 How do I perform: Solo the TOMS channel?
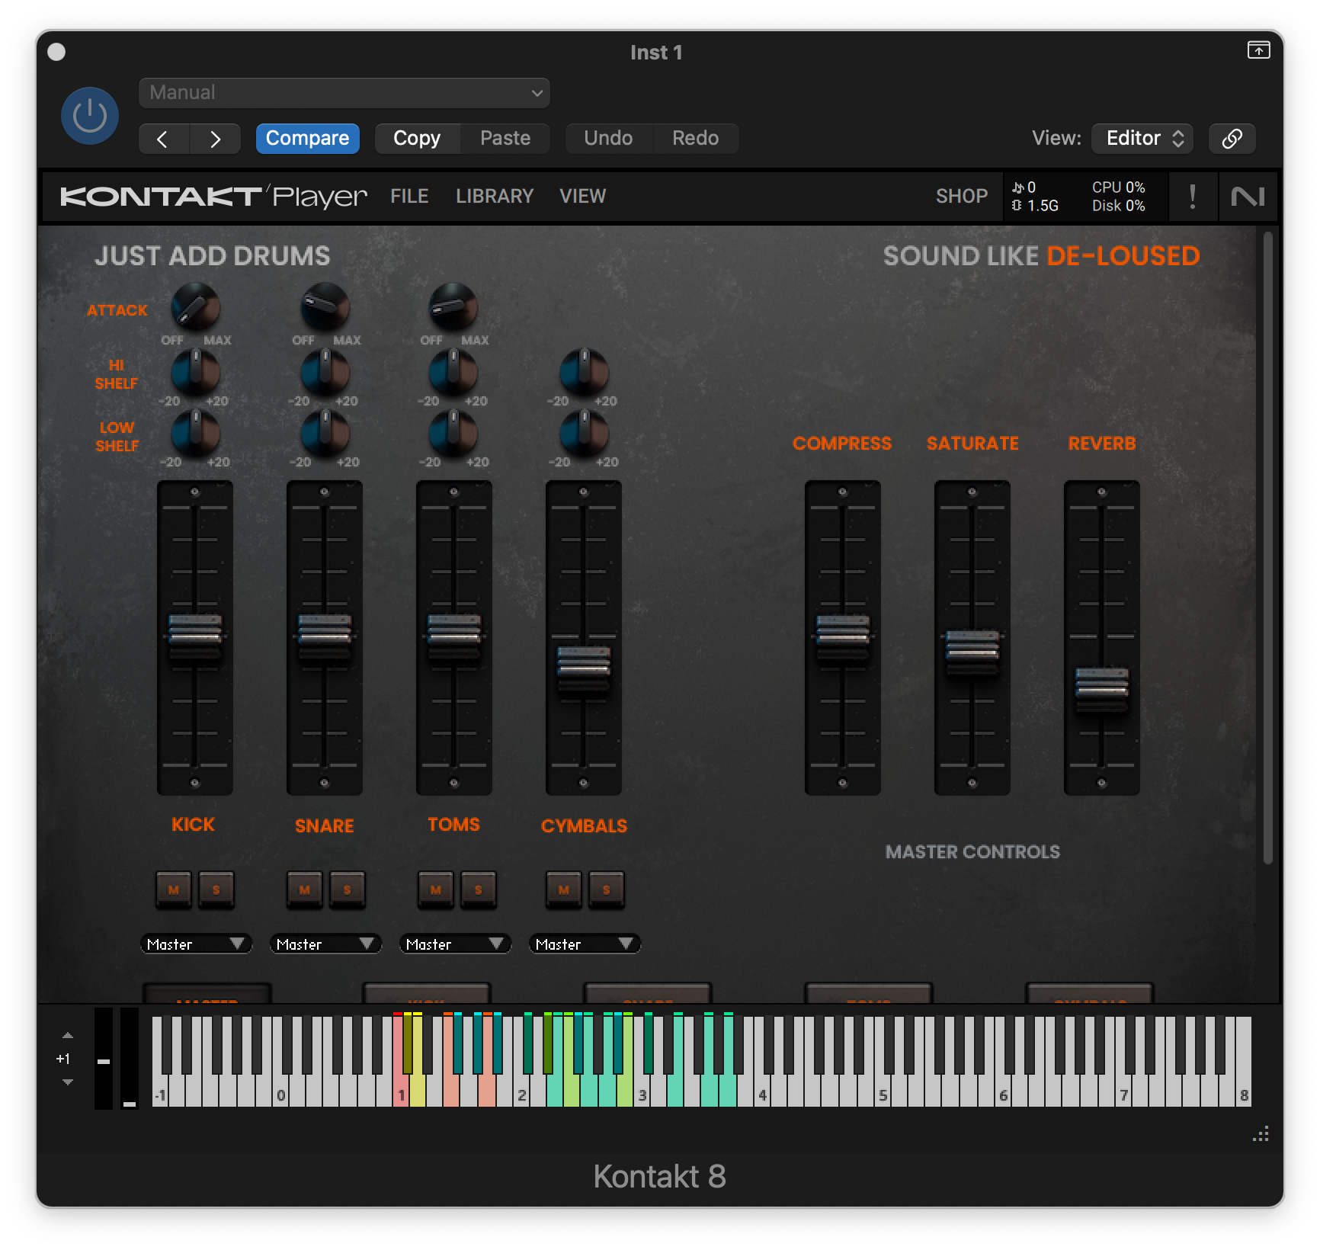tap(479, 889)
